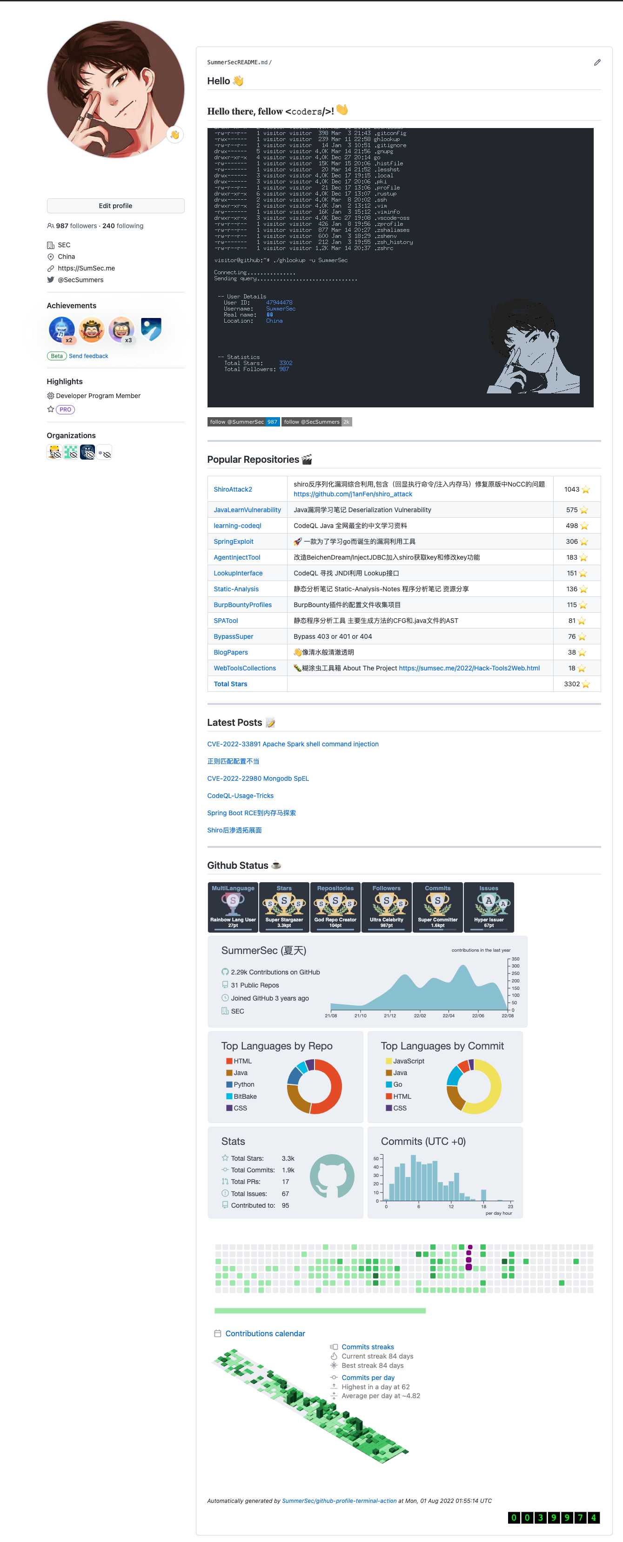
Task: Open the CVE-2022-22980 Mongodb SpEL post
Action: point(258,778)
